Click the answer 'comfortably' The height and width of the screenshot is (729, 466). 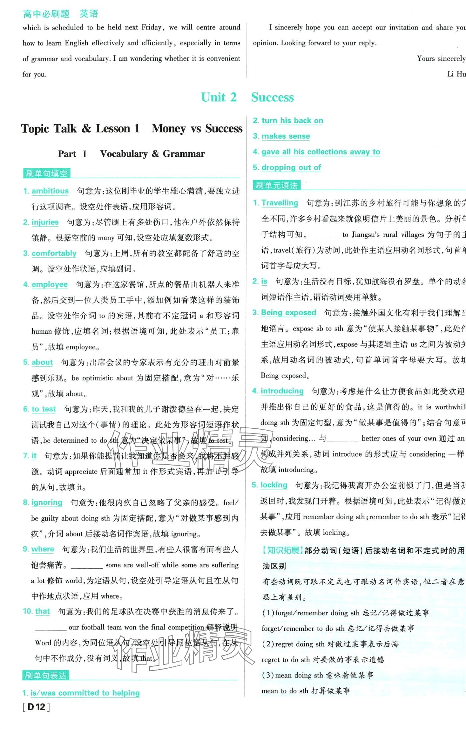coord(54,253)
